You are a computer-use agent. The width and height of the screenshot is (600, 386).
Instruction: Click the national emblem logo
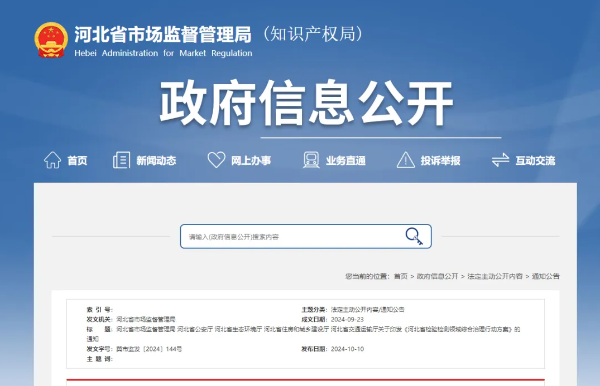click(51, 40)
